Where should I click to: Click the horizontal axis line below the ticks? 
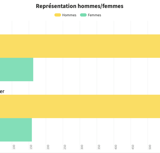(80, 152)
